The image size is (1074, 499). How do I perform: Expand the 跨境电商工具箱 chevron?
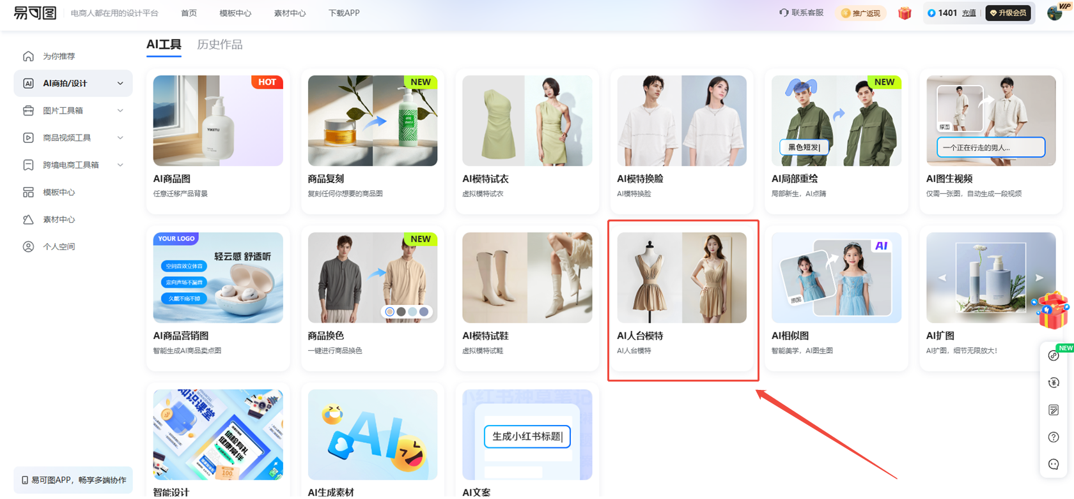120,165
